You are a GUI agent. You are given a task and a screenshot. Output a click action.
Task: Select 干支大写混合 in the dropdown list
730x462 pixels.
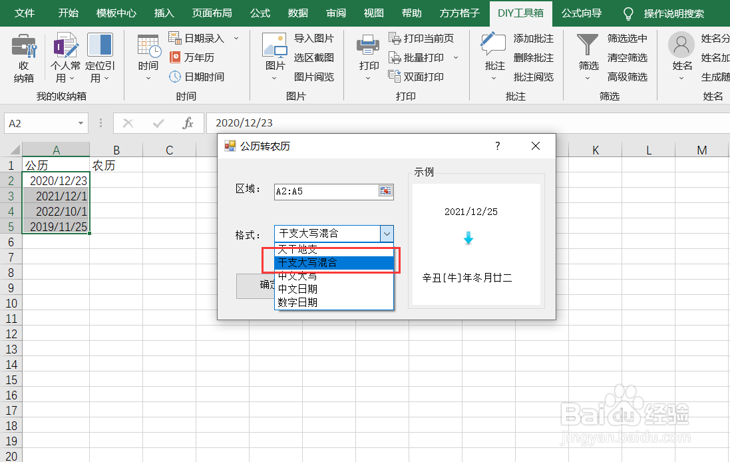click(x=334, y=263)
